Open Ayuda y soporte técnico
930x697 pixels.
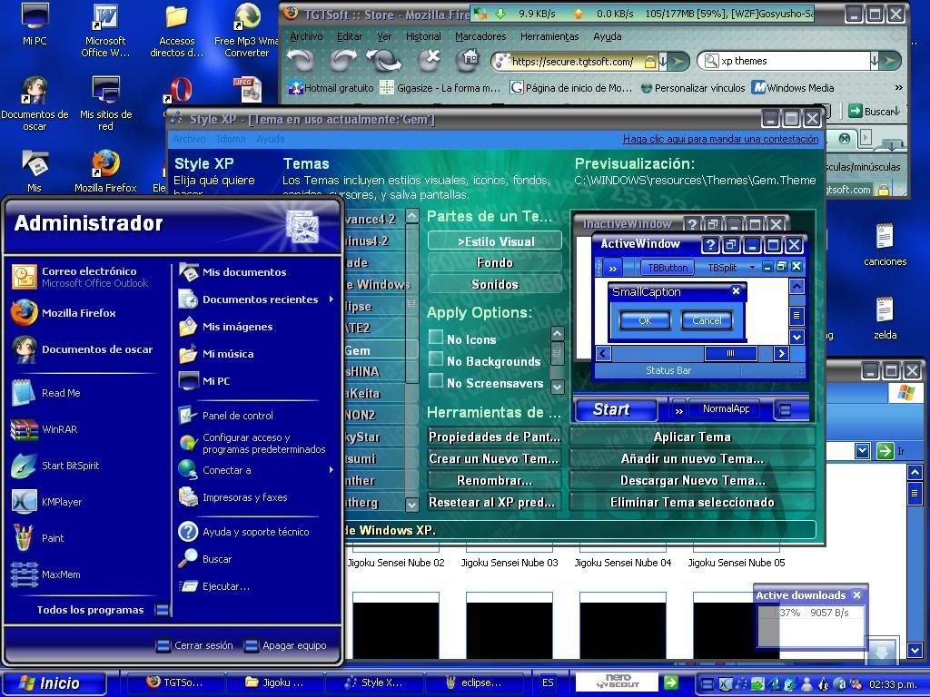243,532
